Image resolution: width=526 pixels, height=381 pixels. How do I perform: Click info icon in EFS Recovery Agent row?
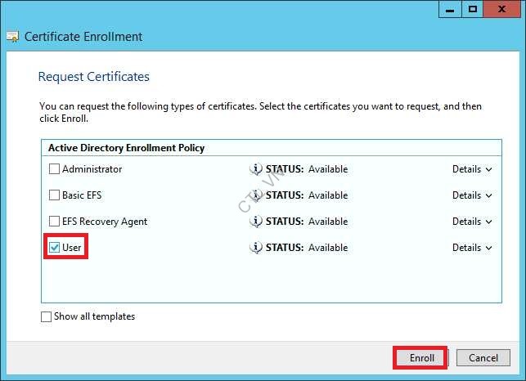click(256, 222)
